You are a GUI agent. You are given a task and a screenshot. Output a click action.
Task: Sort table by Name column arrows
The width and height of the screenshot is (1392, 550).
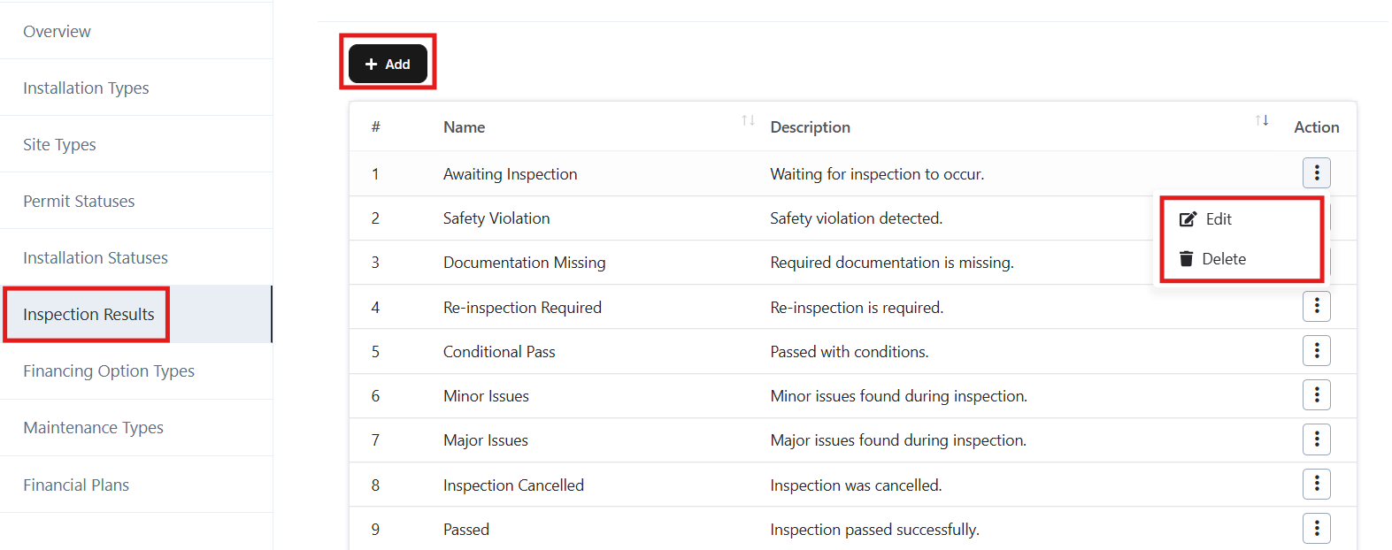click(x=748, y=121)
